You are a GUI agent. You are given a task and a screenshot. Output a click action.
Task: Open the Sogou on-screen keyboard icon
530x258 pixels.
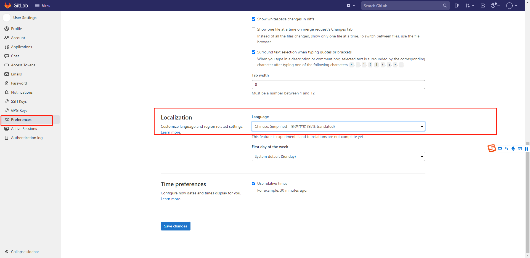click(x=520, y=149)
